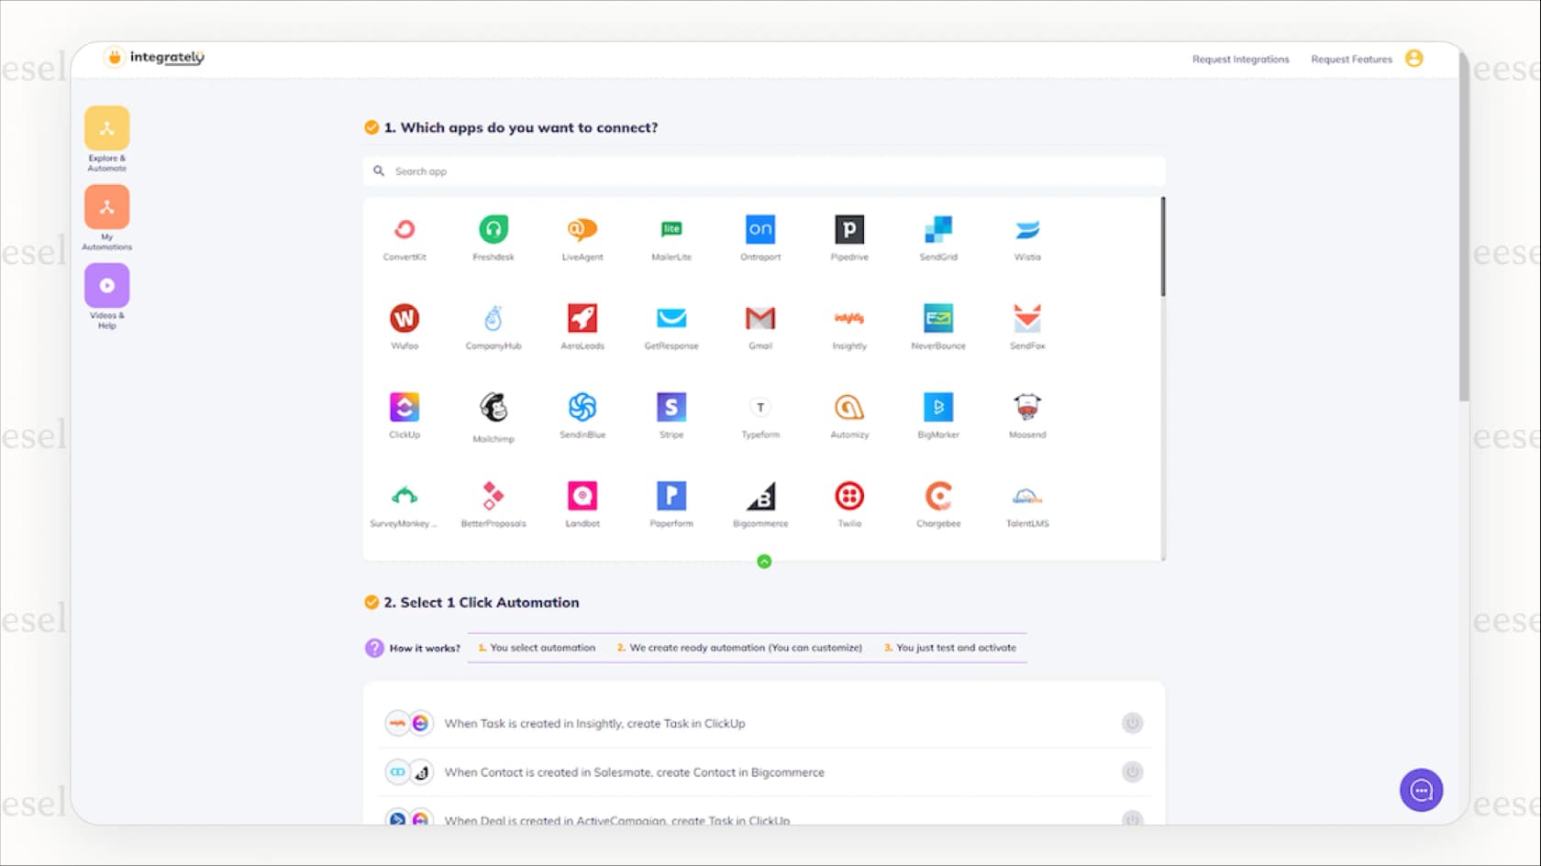Enable the Salesmate to Bigcommerce contact automation
This screenshot has width=1541, height=866.
[x=1133, y=772]
